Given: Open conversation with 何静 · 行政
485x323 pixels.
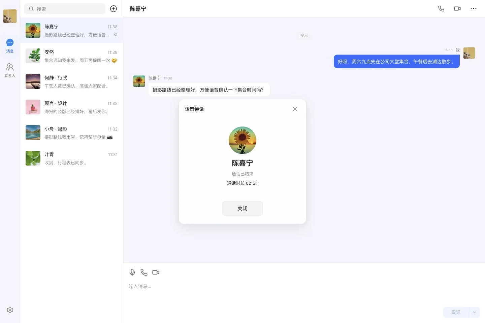Looking at the screenshot, I should (71, 81).
